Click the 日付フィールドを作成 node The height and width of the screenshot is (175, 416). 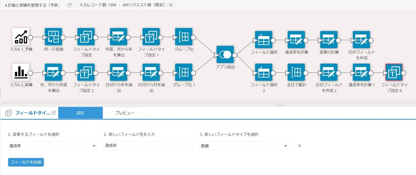coord(361,40)
